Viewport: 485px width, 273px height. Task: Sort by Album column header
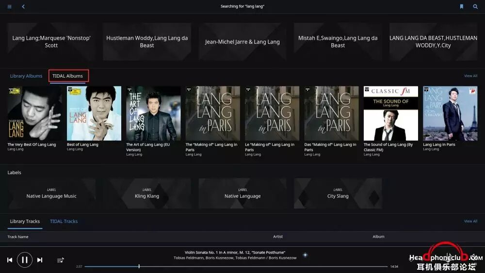[378, 237]
